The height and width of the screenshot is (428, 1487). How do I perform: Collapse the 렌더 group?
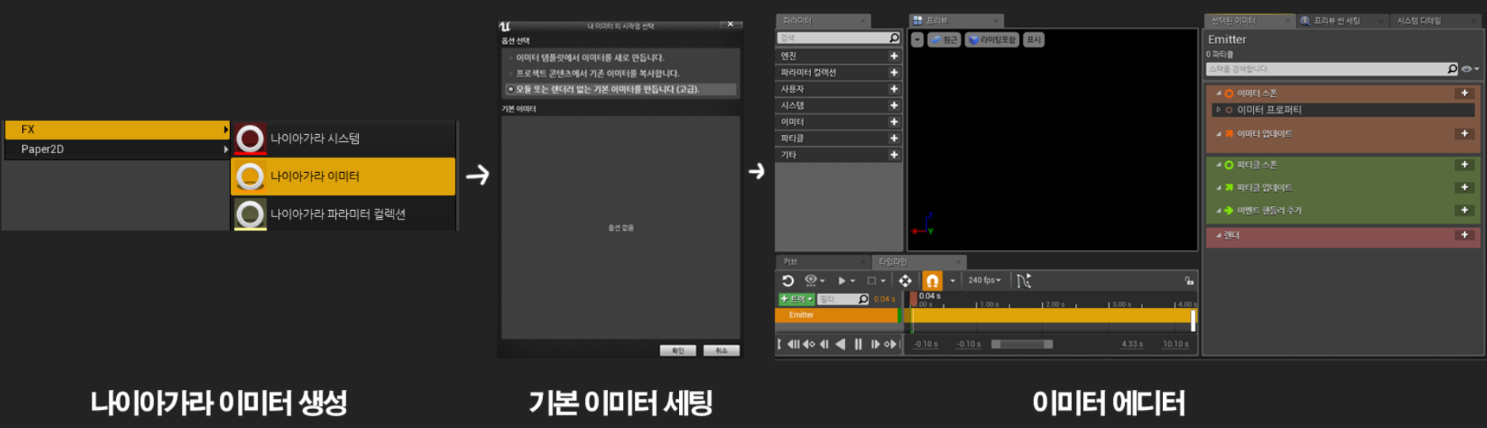[1218, 235]
